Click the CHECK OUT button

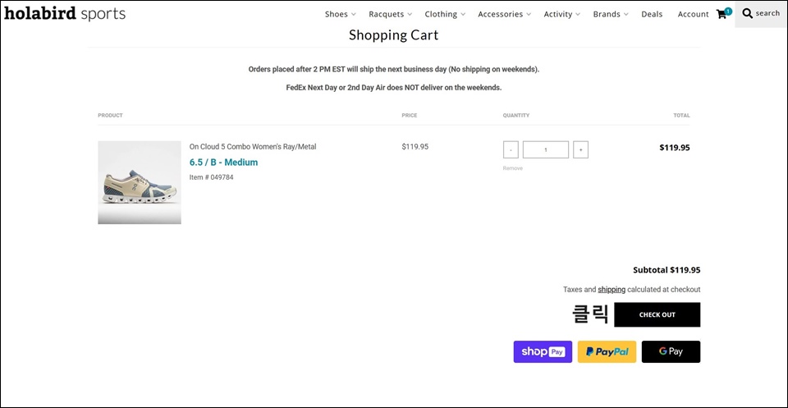tap(657, 314)
